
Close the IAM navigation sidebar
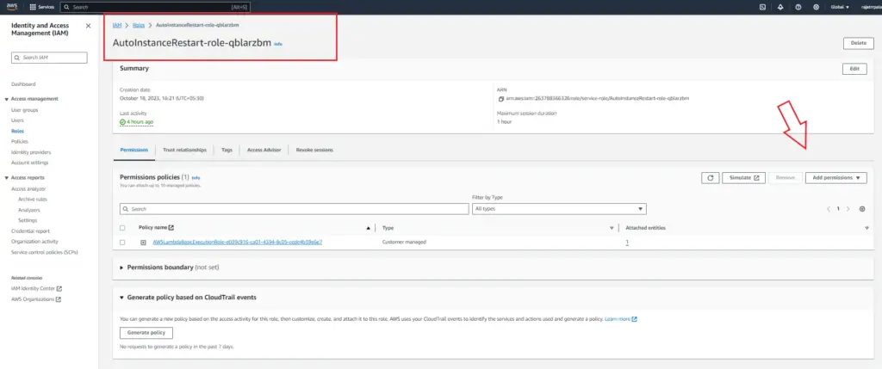pos(89,26)
